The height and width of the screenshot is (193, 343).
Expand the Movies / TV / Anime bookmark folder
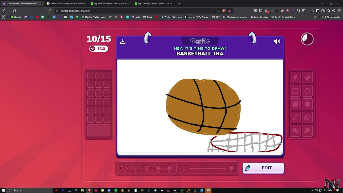point(196,17)
